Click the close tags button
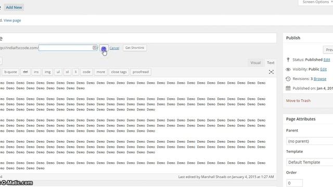The height and width of the screenshot is (187, 333). click(x=119, y=72)
